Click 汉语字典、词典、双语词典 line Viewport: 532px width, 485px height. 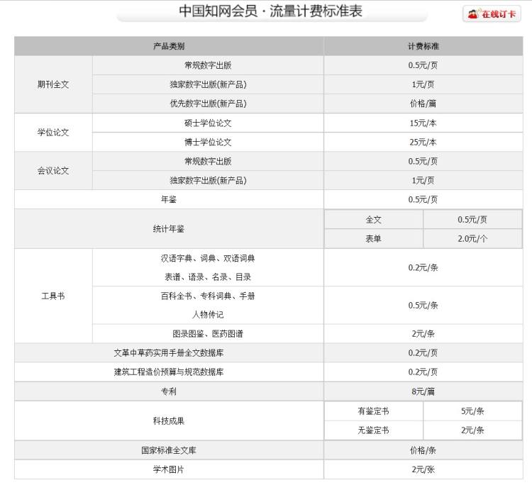coord(208,258)
